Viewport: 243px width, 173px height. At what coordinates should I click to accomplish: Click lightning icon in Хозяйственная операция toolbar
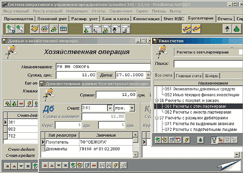point(29,104)
